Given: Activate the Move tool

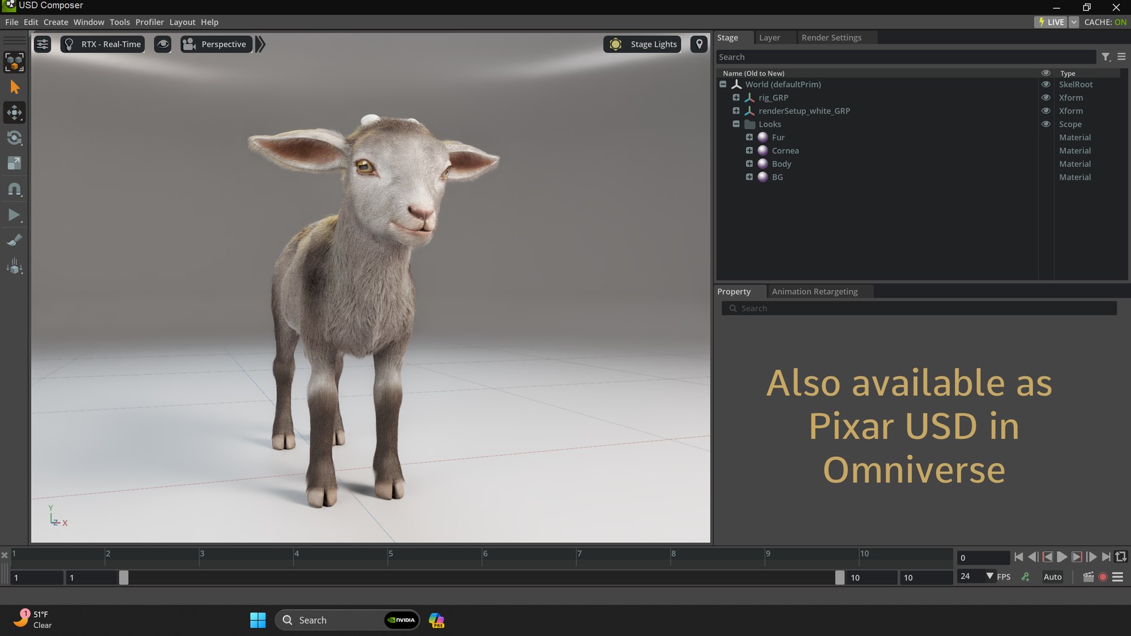Looking at the screenshot, I should pyautogui.click(x=14, y=112).
